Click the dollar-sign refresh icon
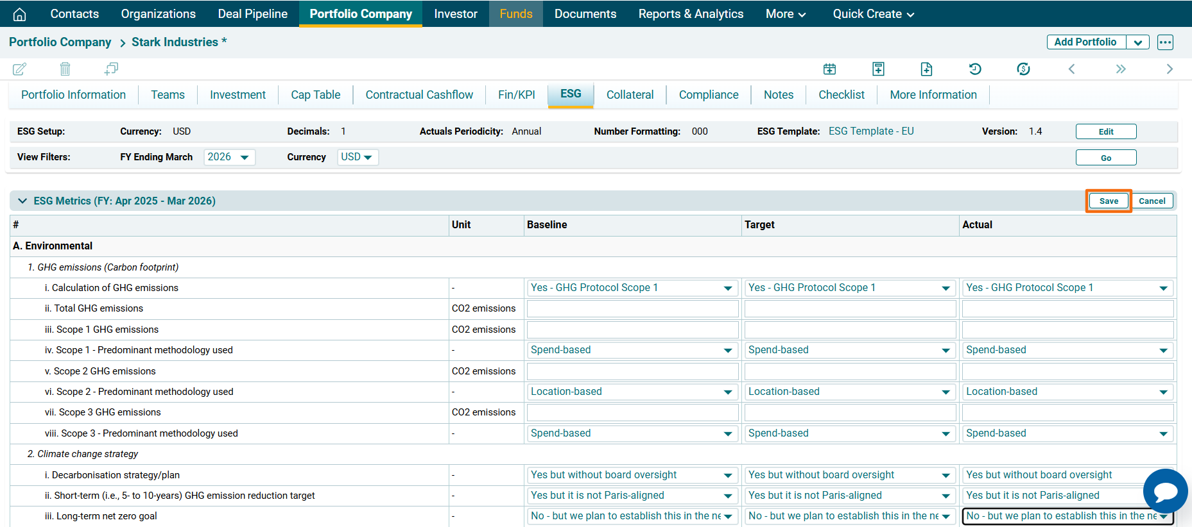 tap(1023, 69)
